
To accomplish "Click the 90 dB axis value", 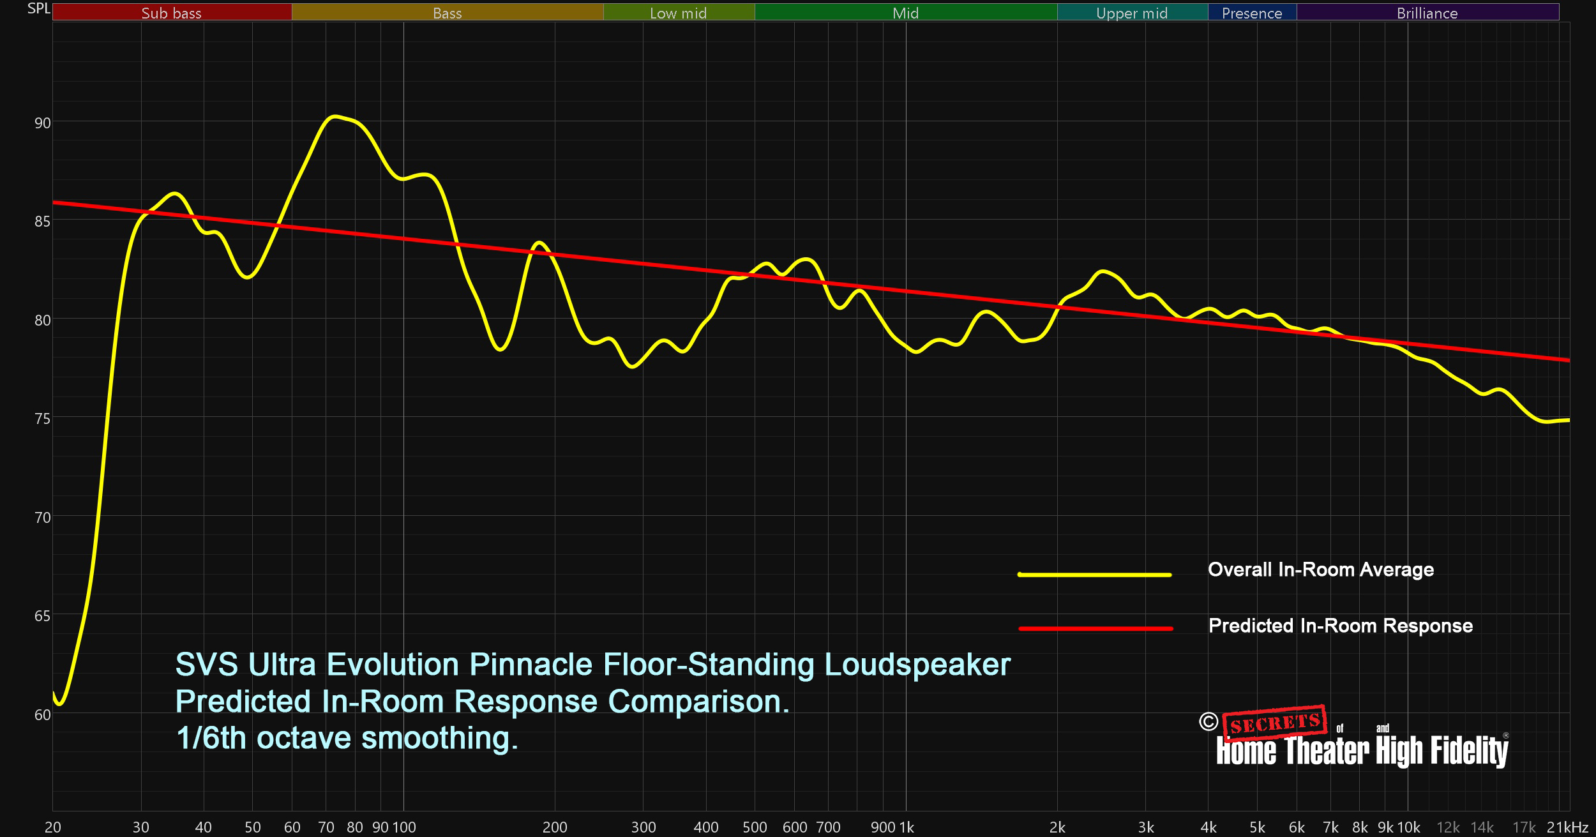I will pyautogui.click(x=42, y=123).
